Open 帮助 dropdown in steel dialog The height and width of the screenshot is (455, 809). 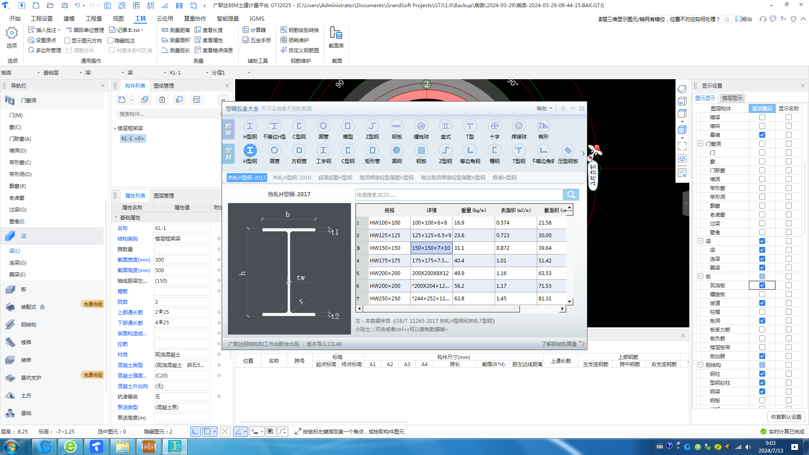pyautogui.click(x=544, y=109)
